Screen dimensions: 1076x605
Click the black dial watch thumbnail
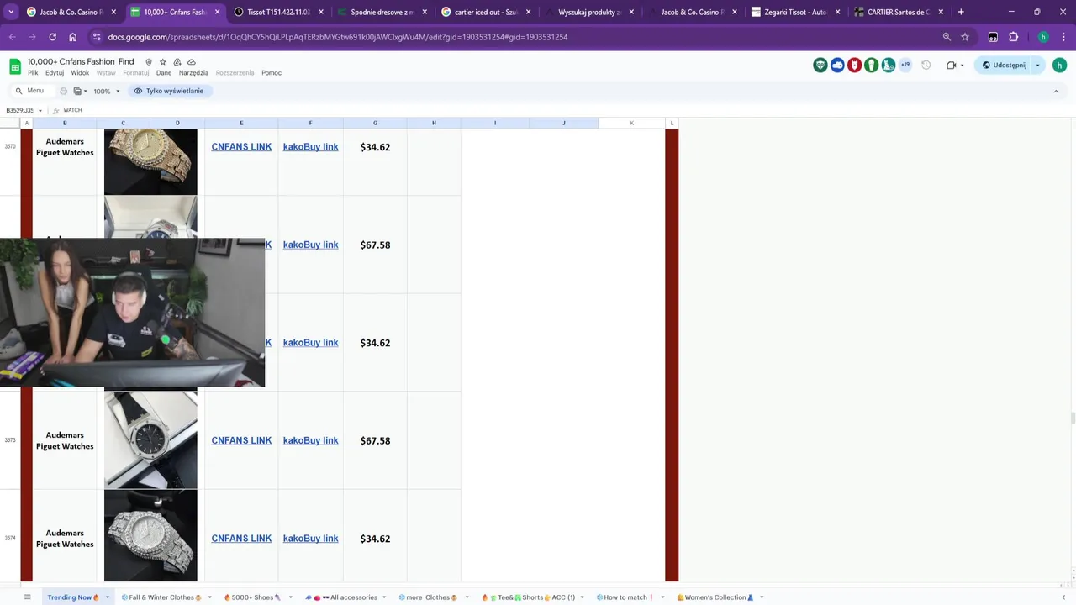coord(150,440)
